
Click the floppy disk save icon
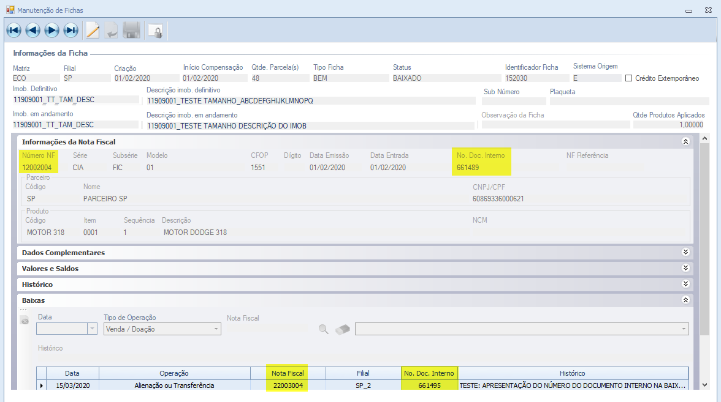[131, 30]
